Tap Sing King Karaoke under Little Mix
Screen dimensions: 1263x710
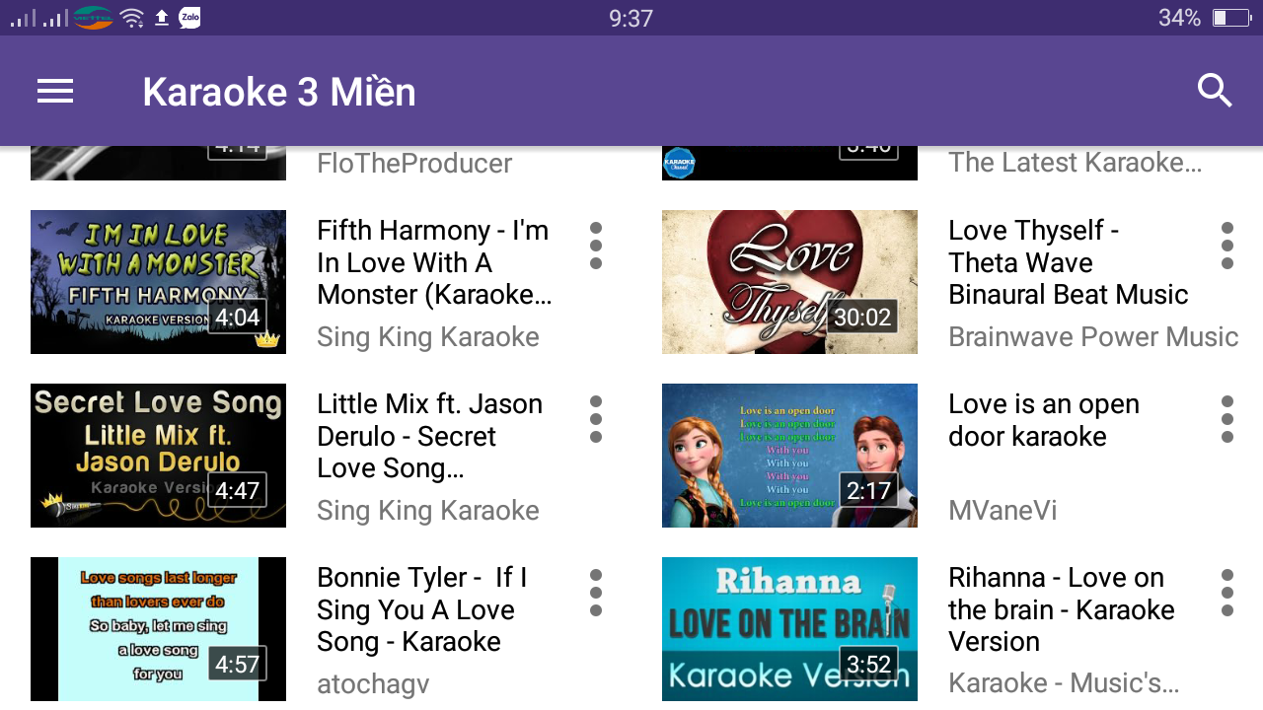point(428,511)
